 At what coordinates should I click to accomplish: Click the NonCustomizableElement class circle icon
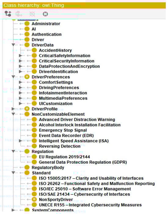(27, 114)
